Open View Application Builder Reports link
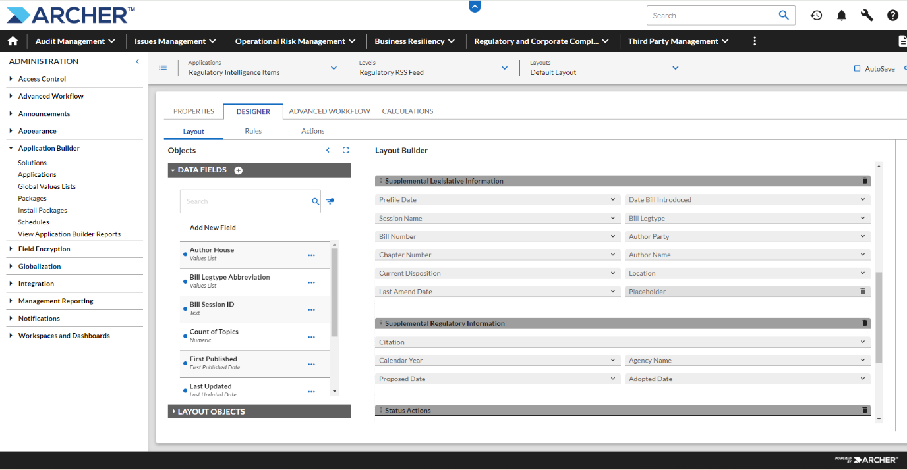Screen dimensions: 907x470 69,234
